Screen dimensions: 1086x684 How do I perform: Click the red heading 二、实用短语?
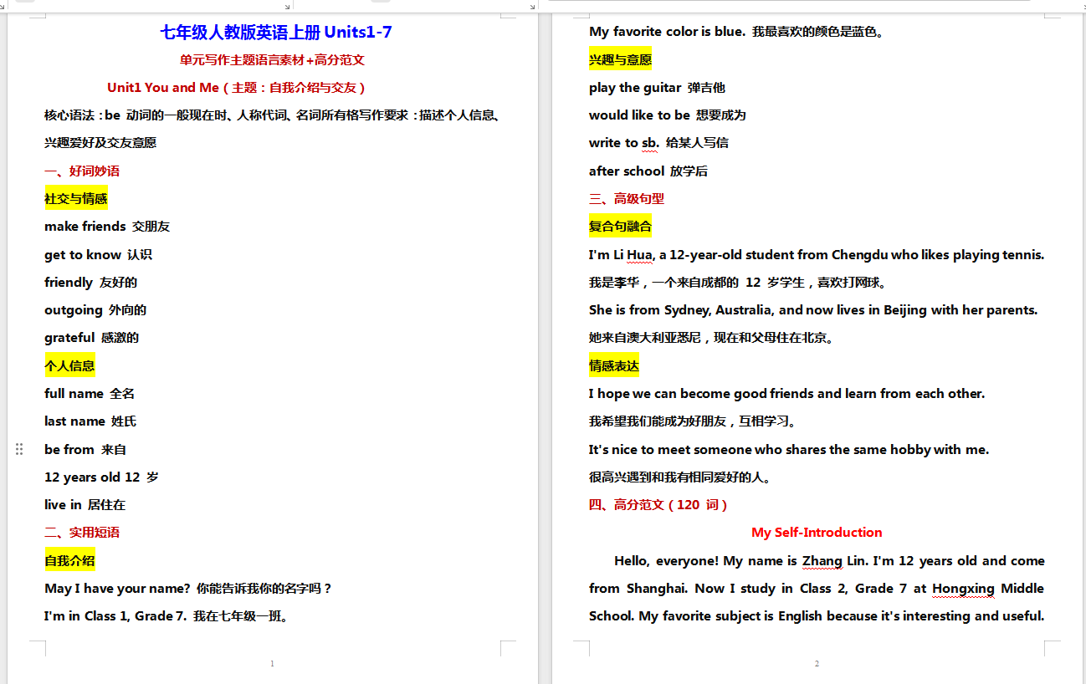tap(81, 533)
